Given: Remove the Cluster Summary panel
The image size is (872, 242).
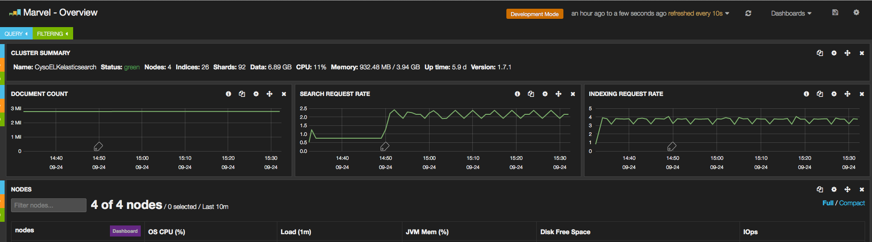Looking at the screenshot, I should 862,53.
